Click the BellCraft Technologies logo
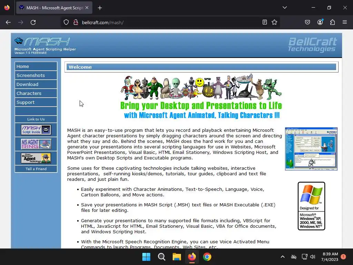 click(x=312, y=45)
